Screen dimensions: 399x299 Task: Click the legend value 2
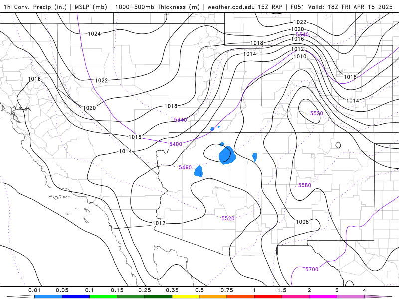click(x=309, y=290)
